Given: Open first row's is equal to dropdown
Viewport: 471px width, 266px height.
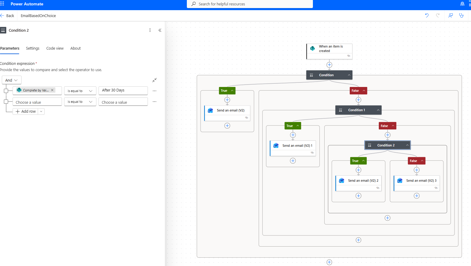Looking at the screenshot, I should click(x=80, y=91).
